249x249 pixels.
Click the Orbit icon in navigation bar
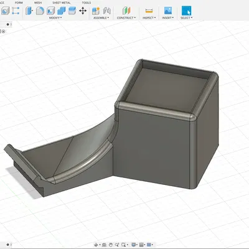coord(96,245)
